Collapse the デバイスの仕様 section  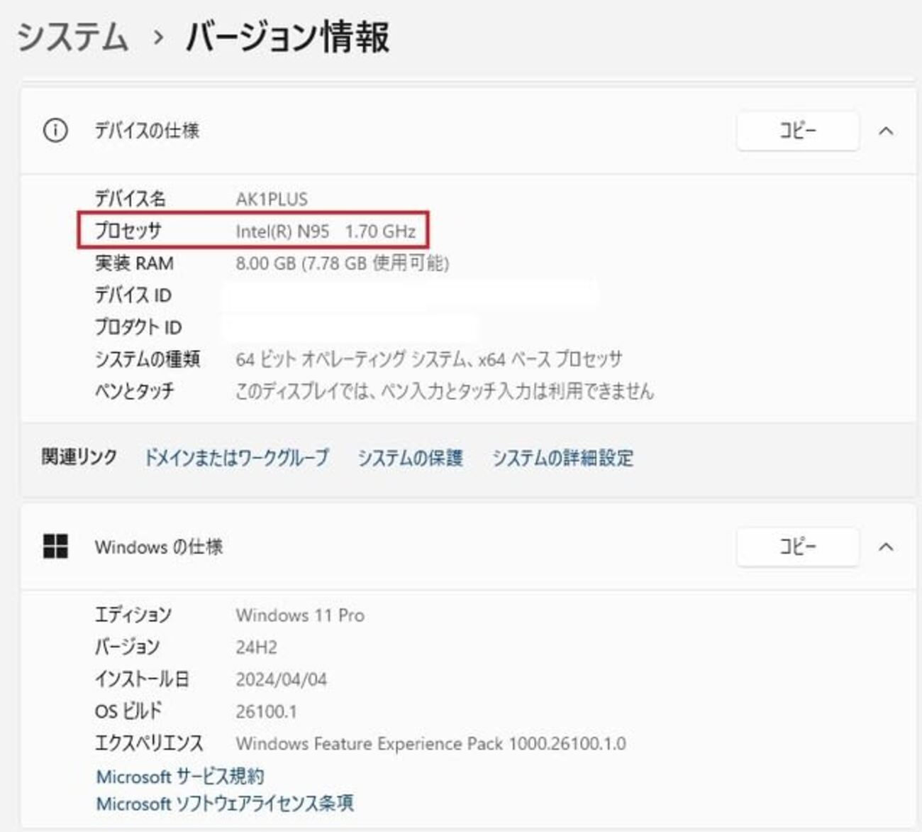point(886,131)
